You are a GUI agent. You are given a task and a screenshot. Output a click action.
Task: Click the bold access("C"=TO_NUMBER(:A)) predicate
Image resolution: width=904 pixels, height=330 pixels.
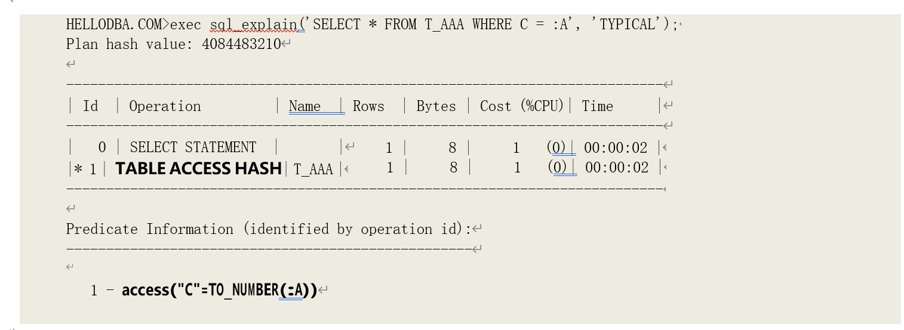point(219,291)
